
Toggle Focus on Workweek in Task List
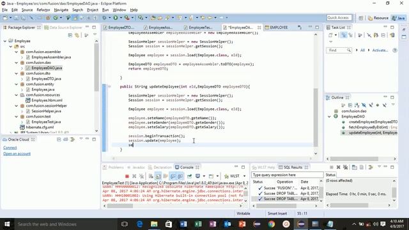[360, 35]
